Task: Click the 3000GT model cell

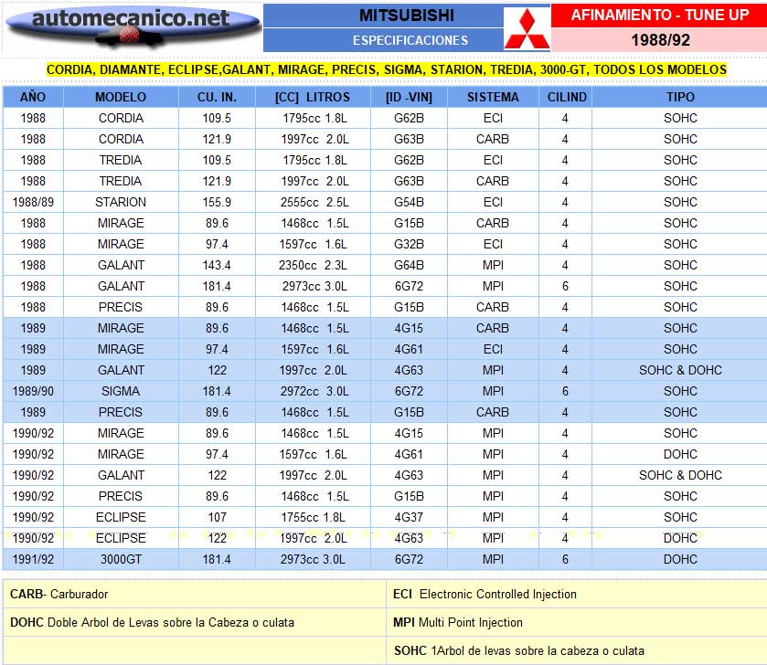Action: [x=121, y=559]
